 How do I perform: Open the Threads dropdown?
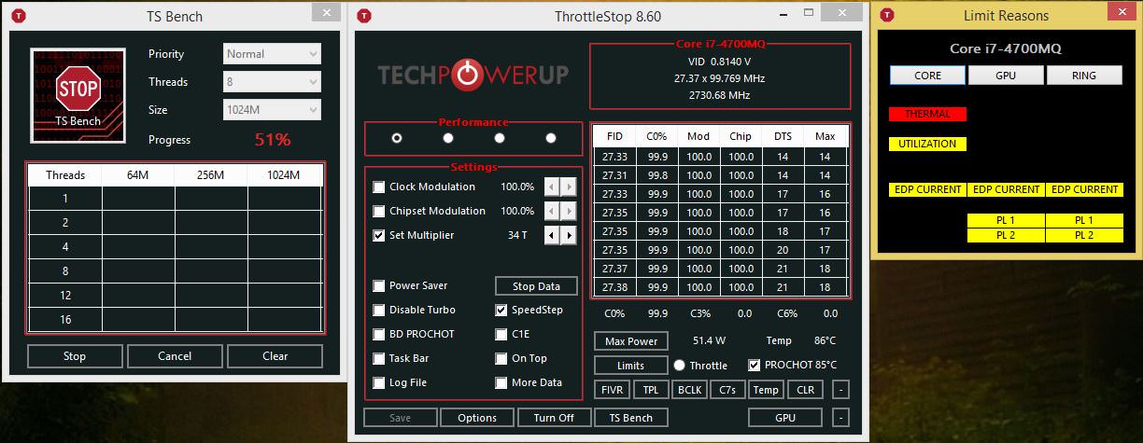click(272, 82)
